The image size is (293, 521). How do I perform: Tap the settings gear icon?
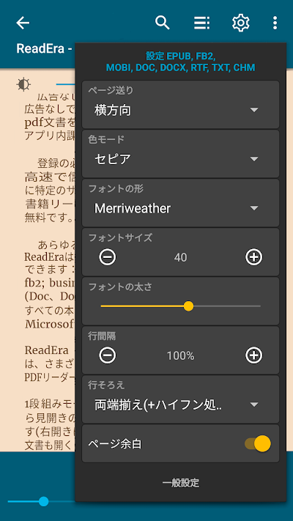pos(240,23)
